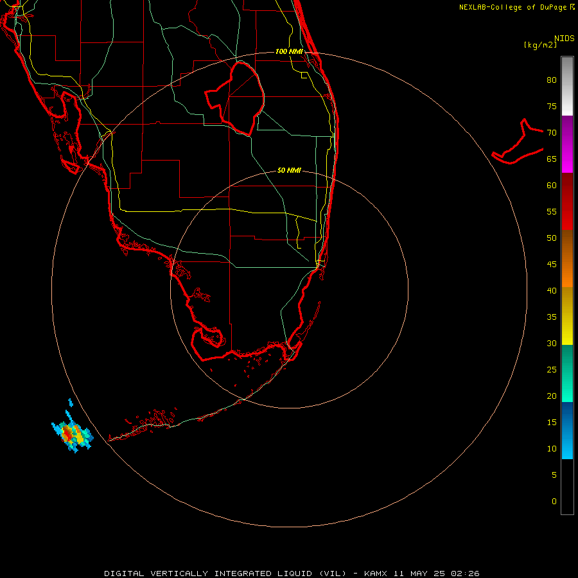The image size is (578, 578).
Task: Click the 30 value on the scale
Action: [x=552, y=344]
